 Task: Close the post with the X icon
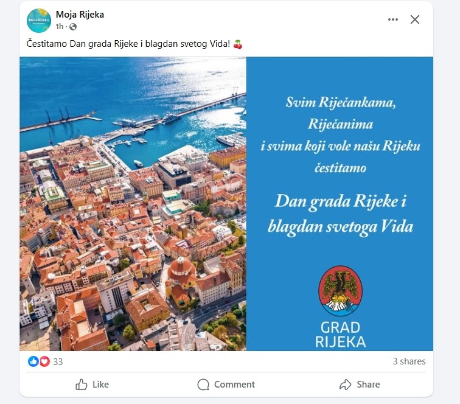click(x=415, y=19)
